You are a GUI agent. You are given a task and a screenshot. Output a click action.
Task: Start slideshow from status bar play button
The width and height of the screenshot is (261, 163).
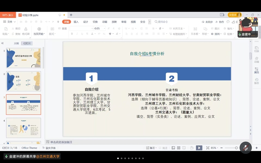coord(199,148)
